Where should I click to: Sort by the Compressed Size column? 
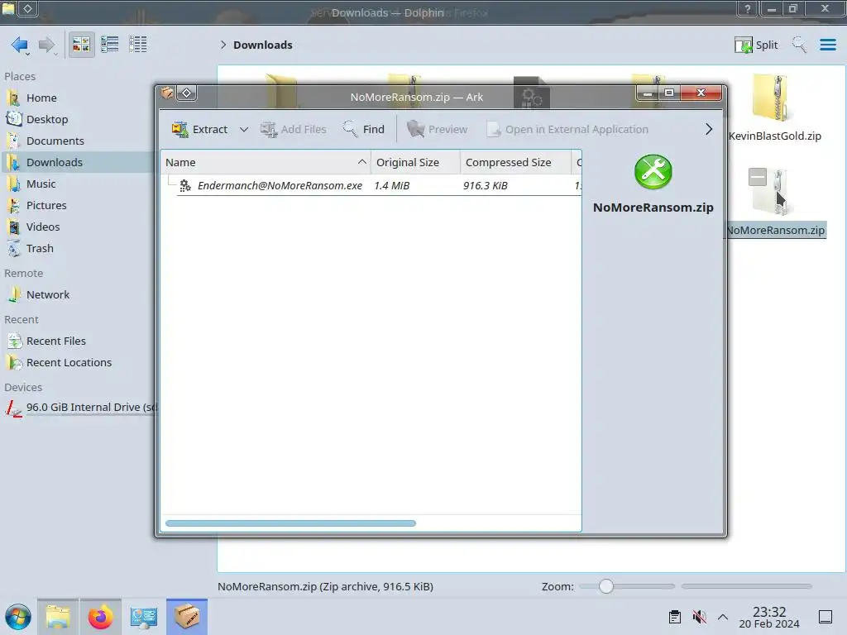point(515,163)
